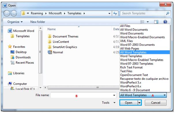Click the Libraries icon in sidebar
Viewport: 175px width, 114px height.
10,73
